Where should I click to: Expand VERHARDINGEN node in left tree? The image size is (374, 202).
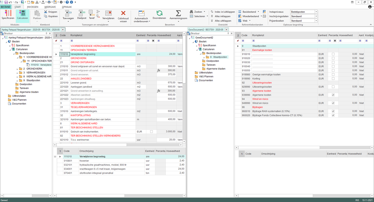click(x=17, y=73)
